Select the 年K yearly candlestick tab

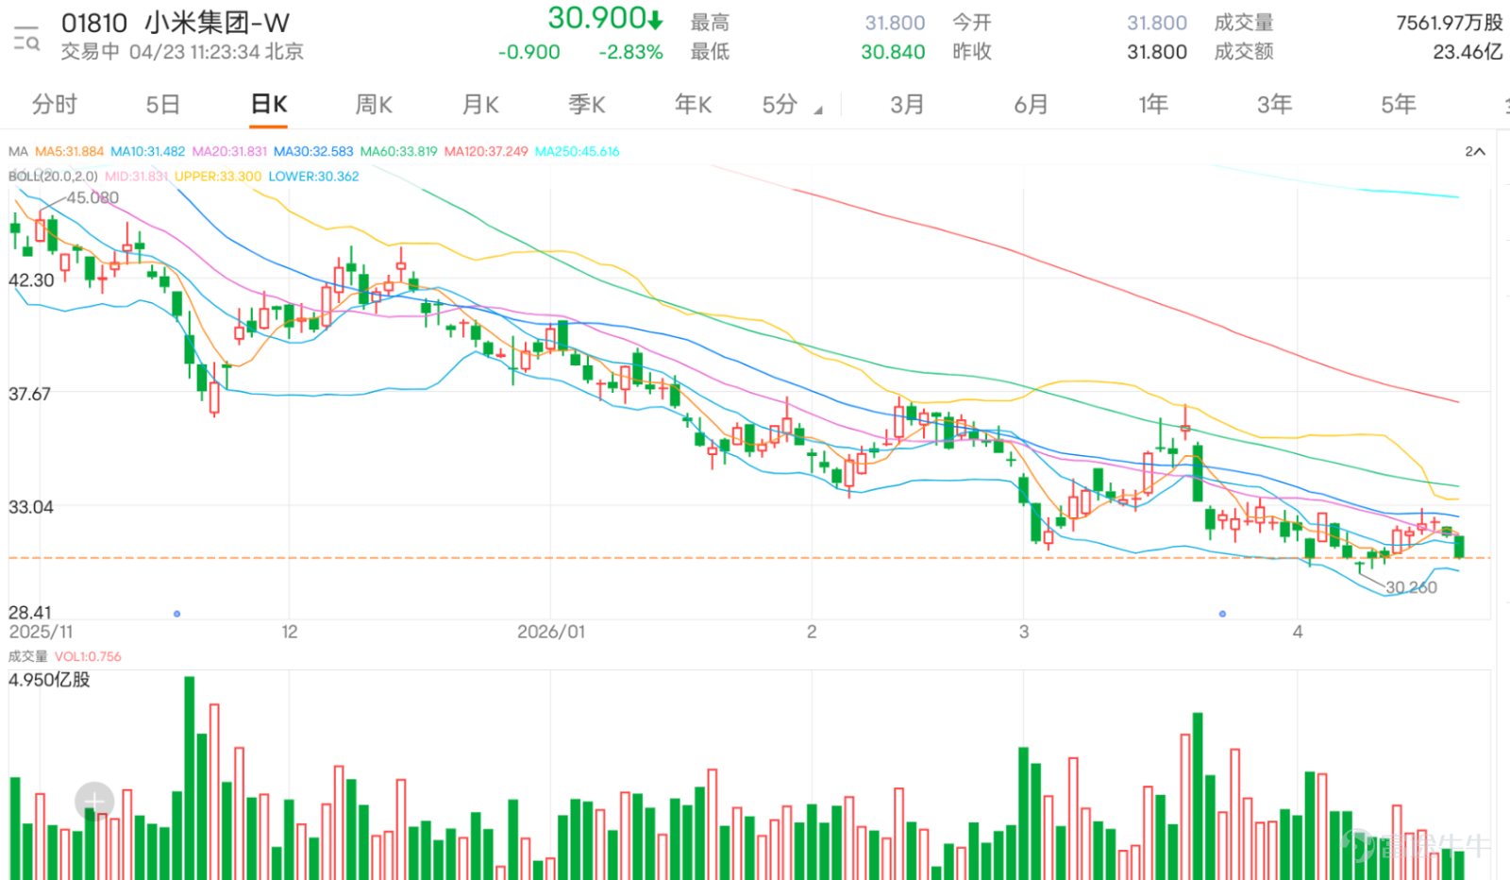tap(694, 105)
